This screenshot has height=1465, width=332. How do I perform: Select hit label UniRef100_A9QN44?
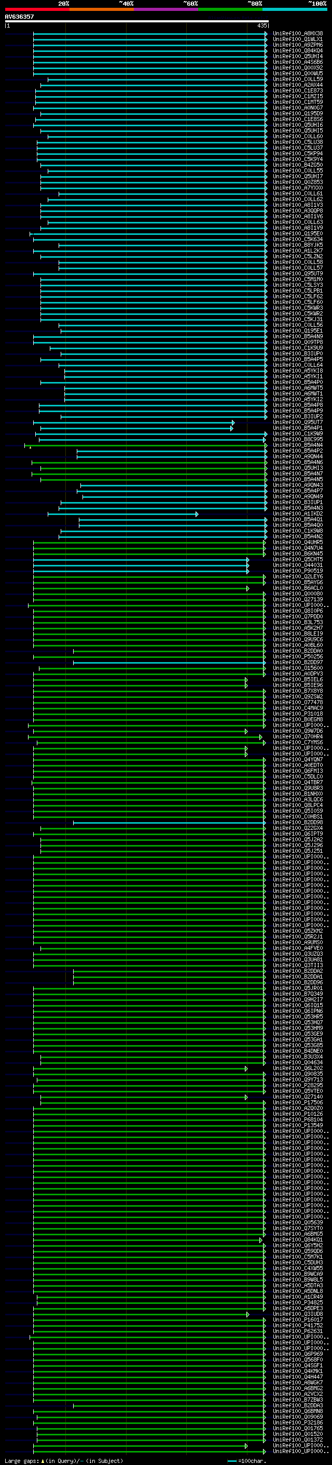(297, 457)
